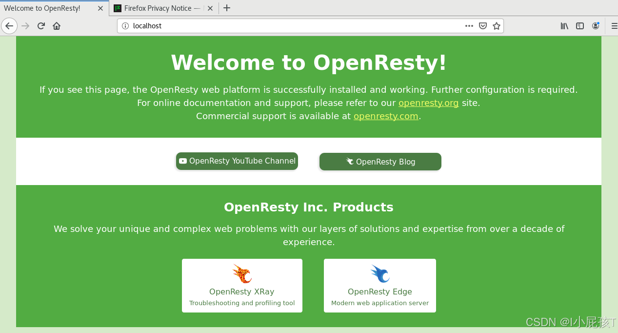The height and width of the screenshot is (333, 618).
Task: Open the Firefox account icon
Action: coord(596,26)
